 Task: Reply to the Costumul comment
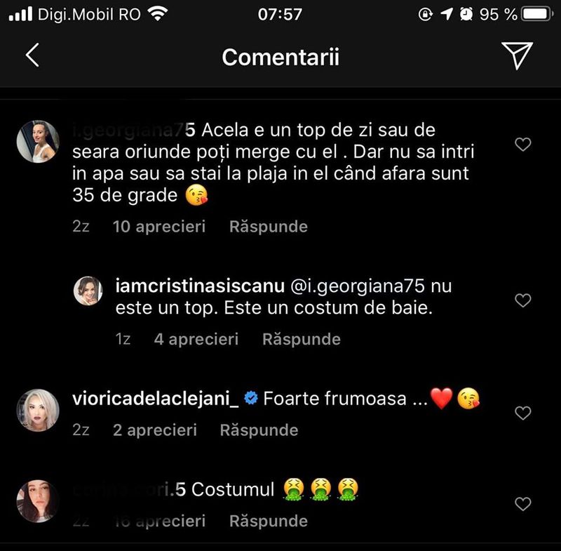(x=269, y=521)
